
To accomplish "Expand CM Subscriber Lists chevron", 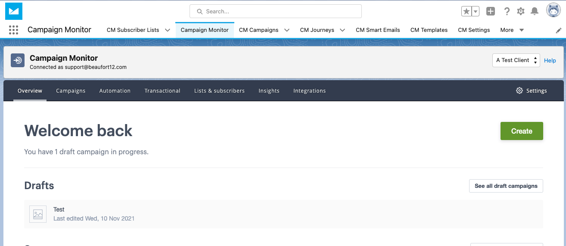I will [168, 30].
